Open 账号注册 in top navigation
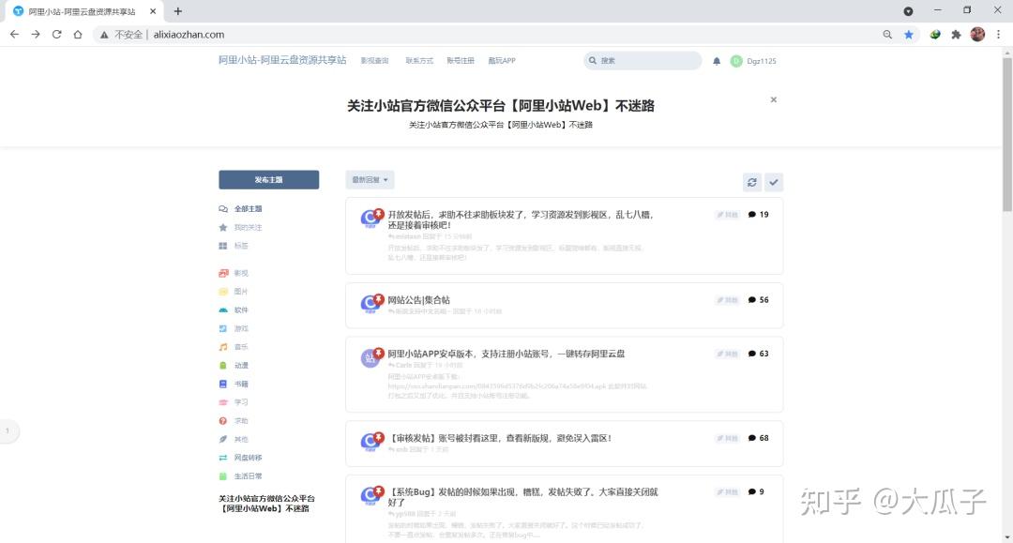The width and height of the screenshot is (1013, 543). pyautogui.click(x=461, y=61)
